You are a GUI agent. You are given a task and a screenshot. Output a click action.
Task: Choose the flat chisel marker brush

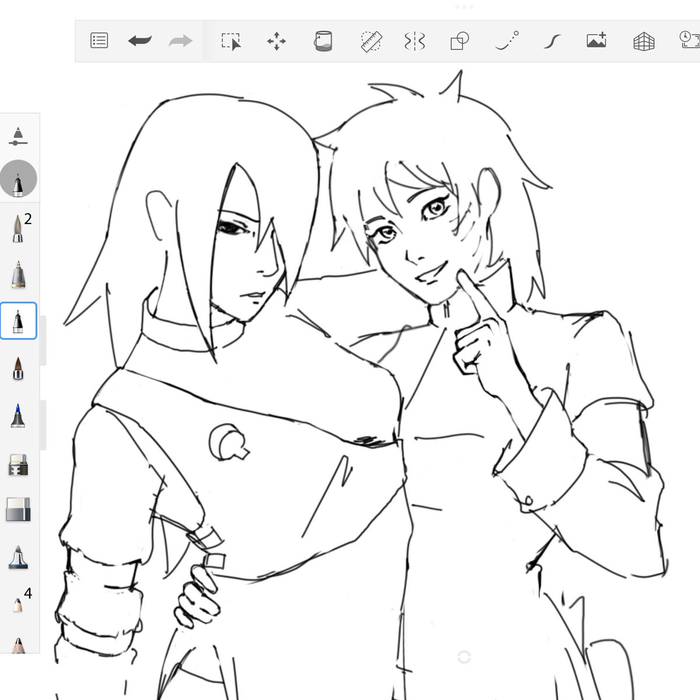tap(19, 465)
